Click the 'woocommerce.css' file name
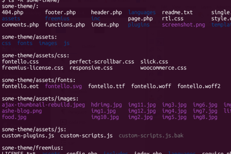 click(x=163, y=68)
